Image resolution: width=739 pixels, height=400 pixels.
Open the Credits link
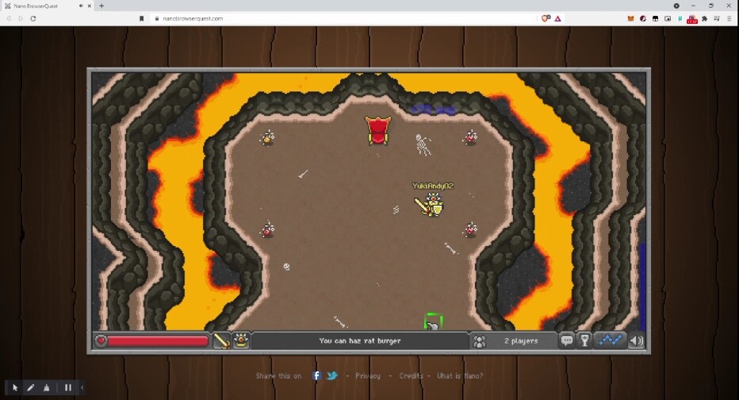coord(411,376)
